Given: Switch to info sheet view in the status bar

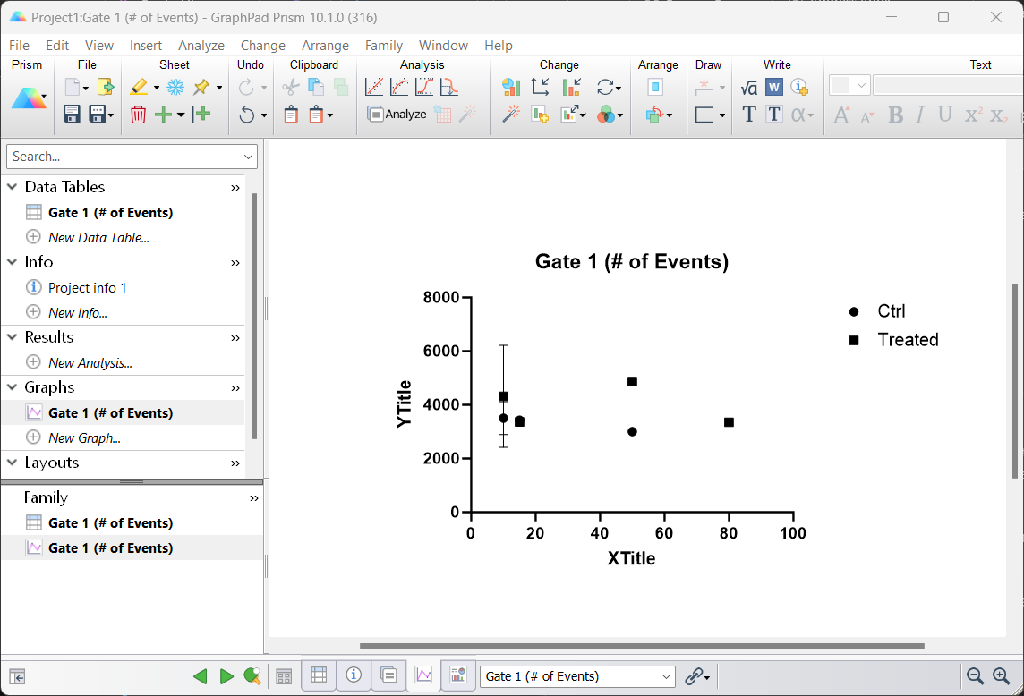Looking at the screenshot, I should point(354,675).
